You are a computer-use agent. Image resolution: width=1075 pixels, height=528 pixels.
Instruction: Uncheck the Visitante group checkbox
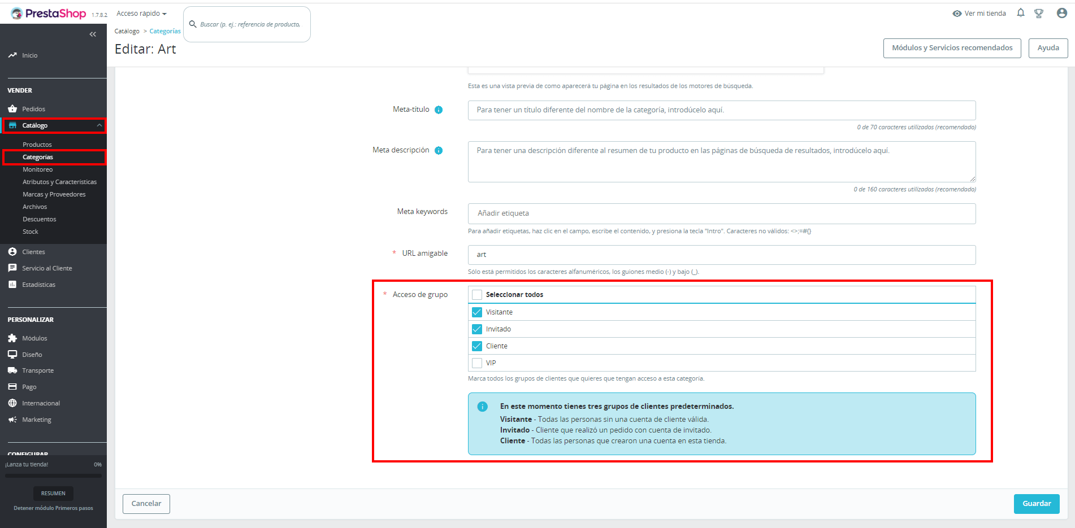coord(477,312)
